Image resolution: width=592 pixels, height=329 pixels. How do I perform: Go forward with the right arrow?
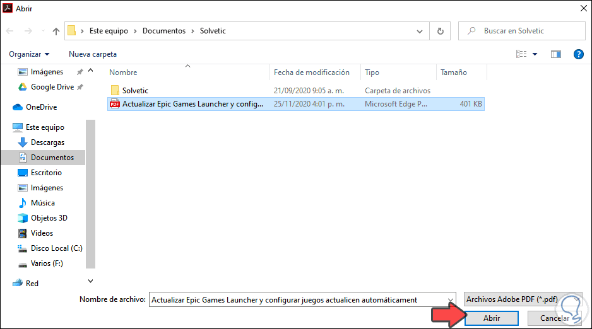(x=28, y=31)
